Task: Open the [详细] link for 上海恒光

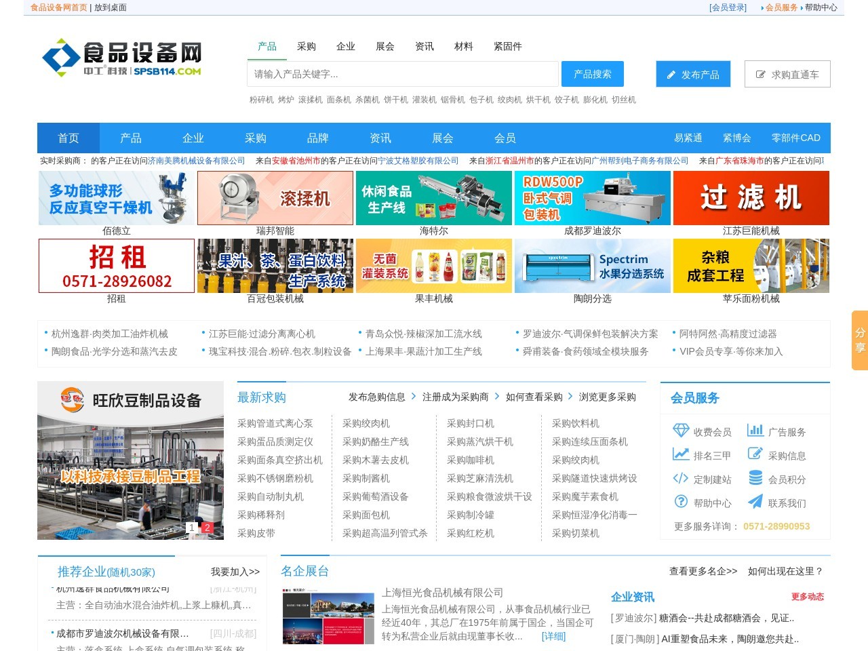Action: [x=553, y=636]
